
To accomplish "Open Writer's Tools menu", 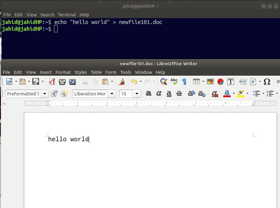I will pos(126,72).
